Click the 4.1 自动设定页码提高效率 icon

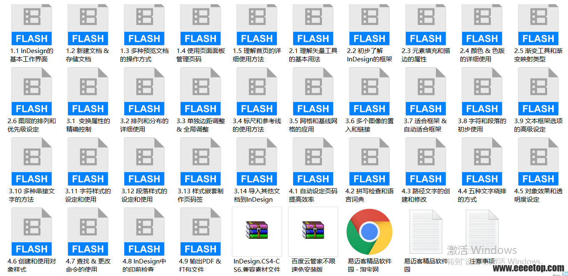(x=313, y=162)
